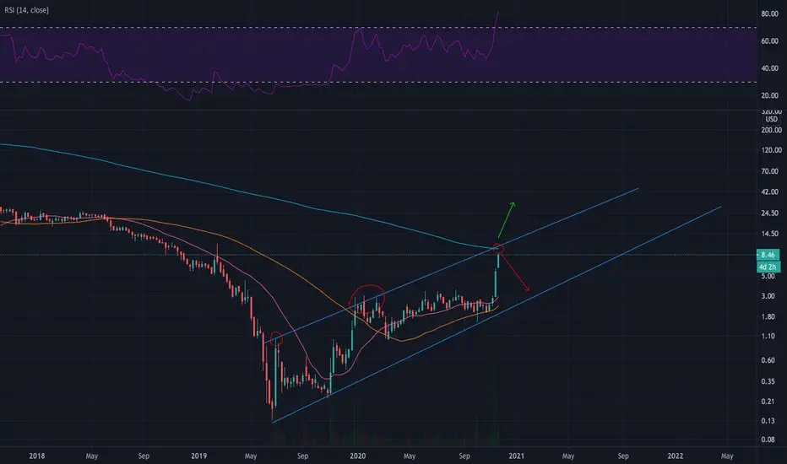
Task: Click the RSI (14, close) indicator label
Action: [27, 10]
